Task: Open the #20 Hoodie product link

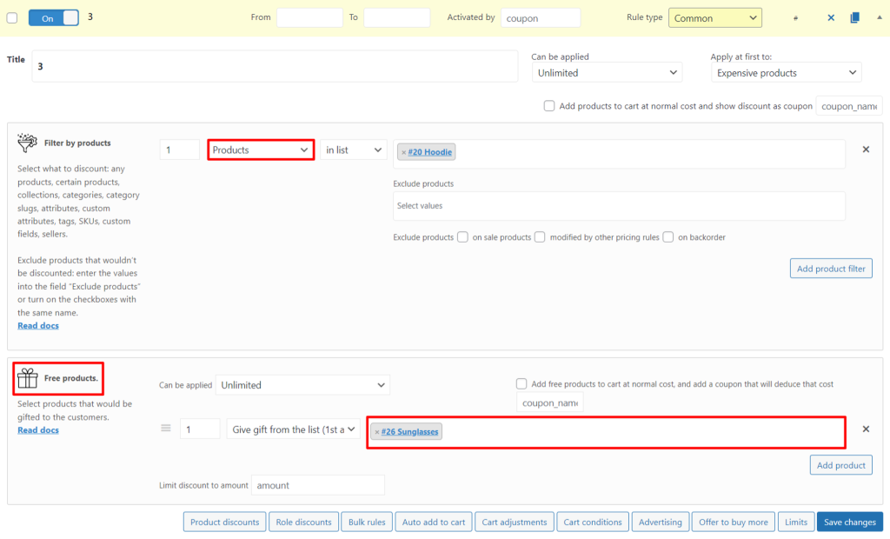Action: (429, 152)
